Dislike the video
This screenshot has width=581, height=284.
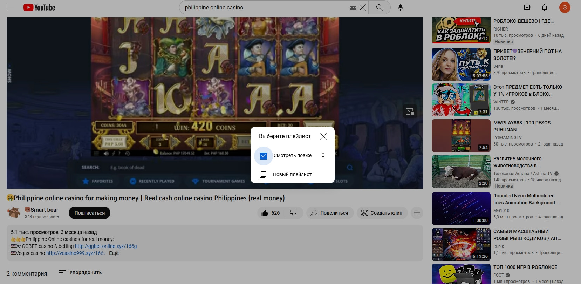click(294, 213)
